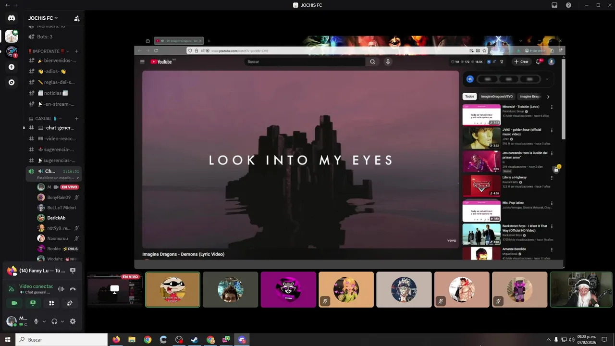The height and width of the screenshot is (346, 615).
Task: Open the YouTube hamburger guide menu
Action: pyautogui.click(x=142, y=62)
